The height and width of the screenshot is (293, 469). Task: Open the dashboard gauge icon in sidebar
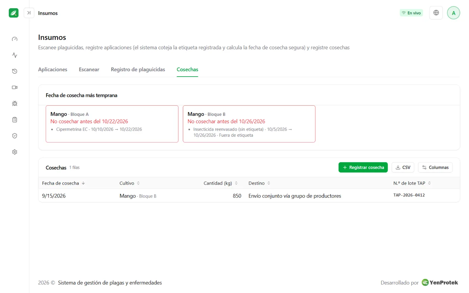click(15, 39)
